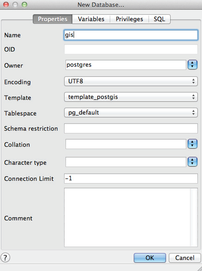Open the SQL tab
The height and width of the screenshot is (271, 202).
click(x=160, y=19)
